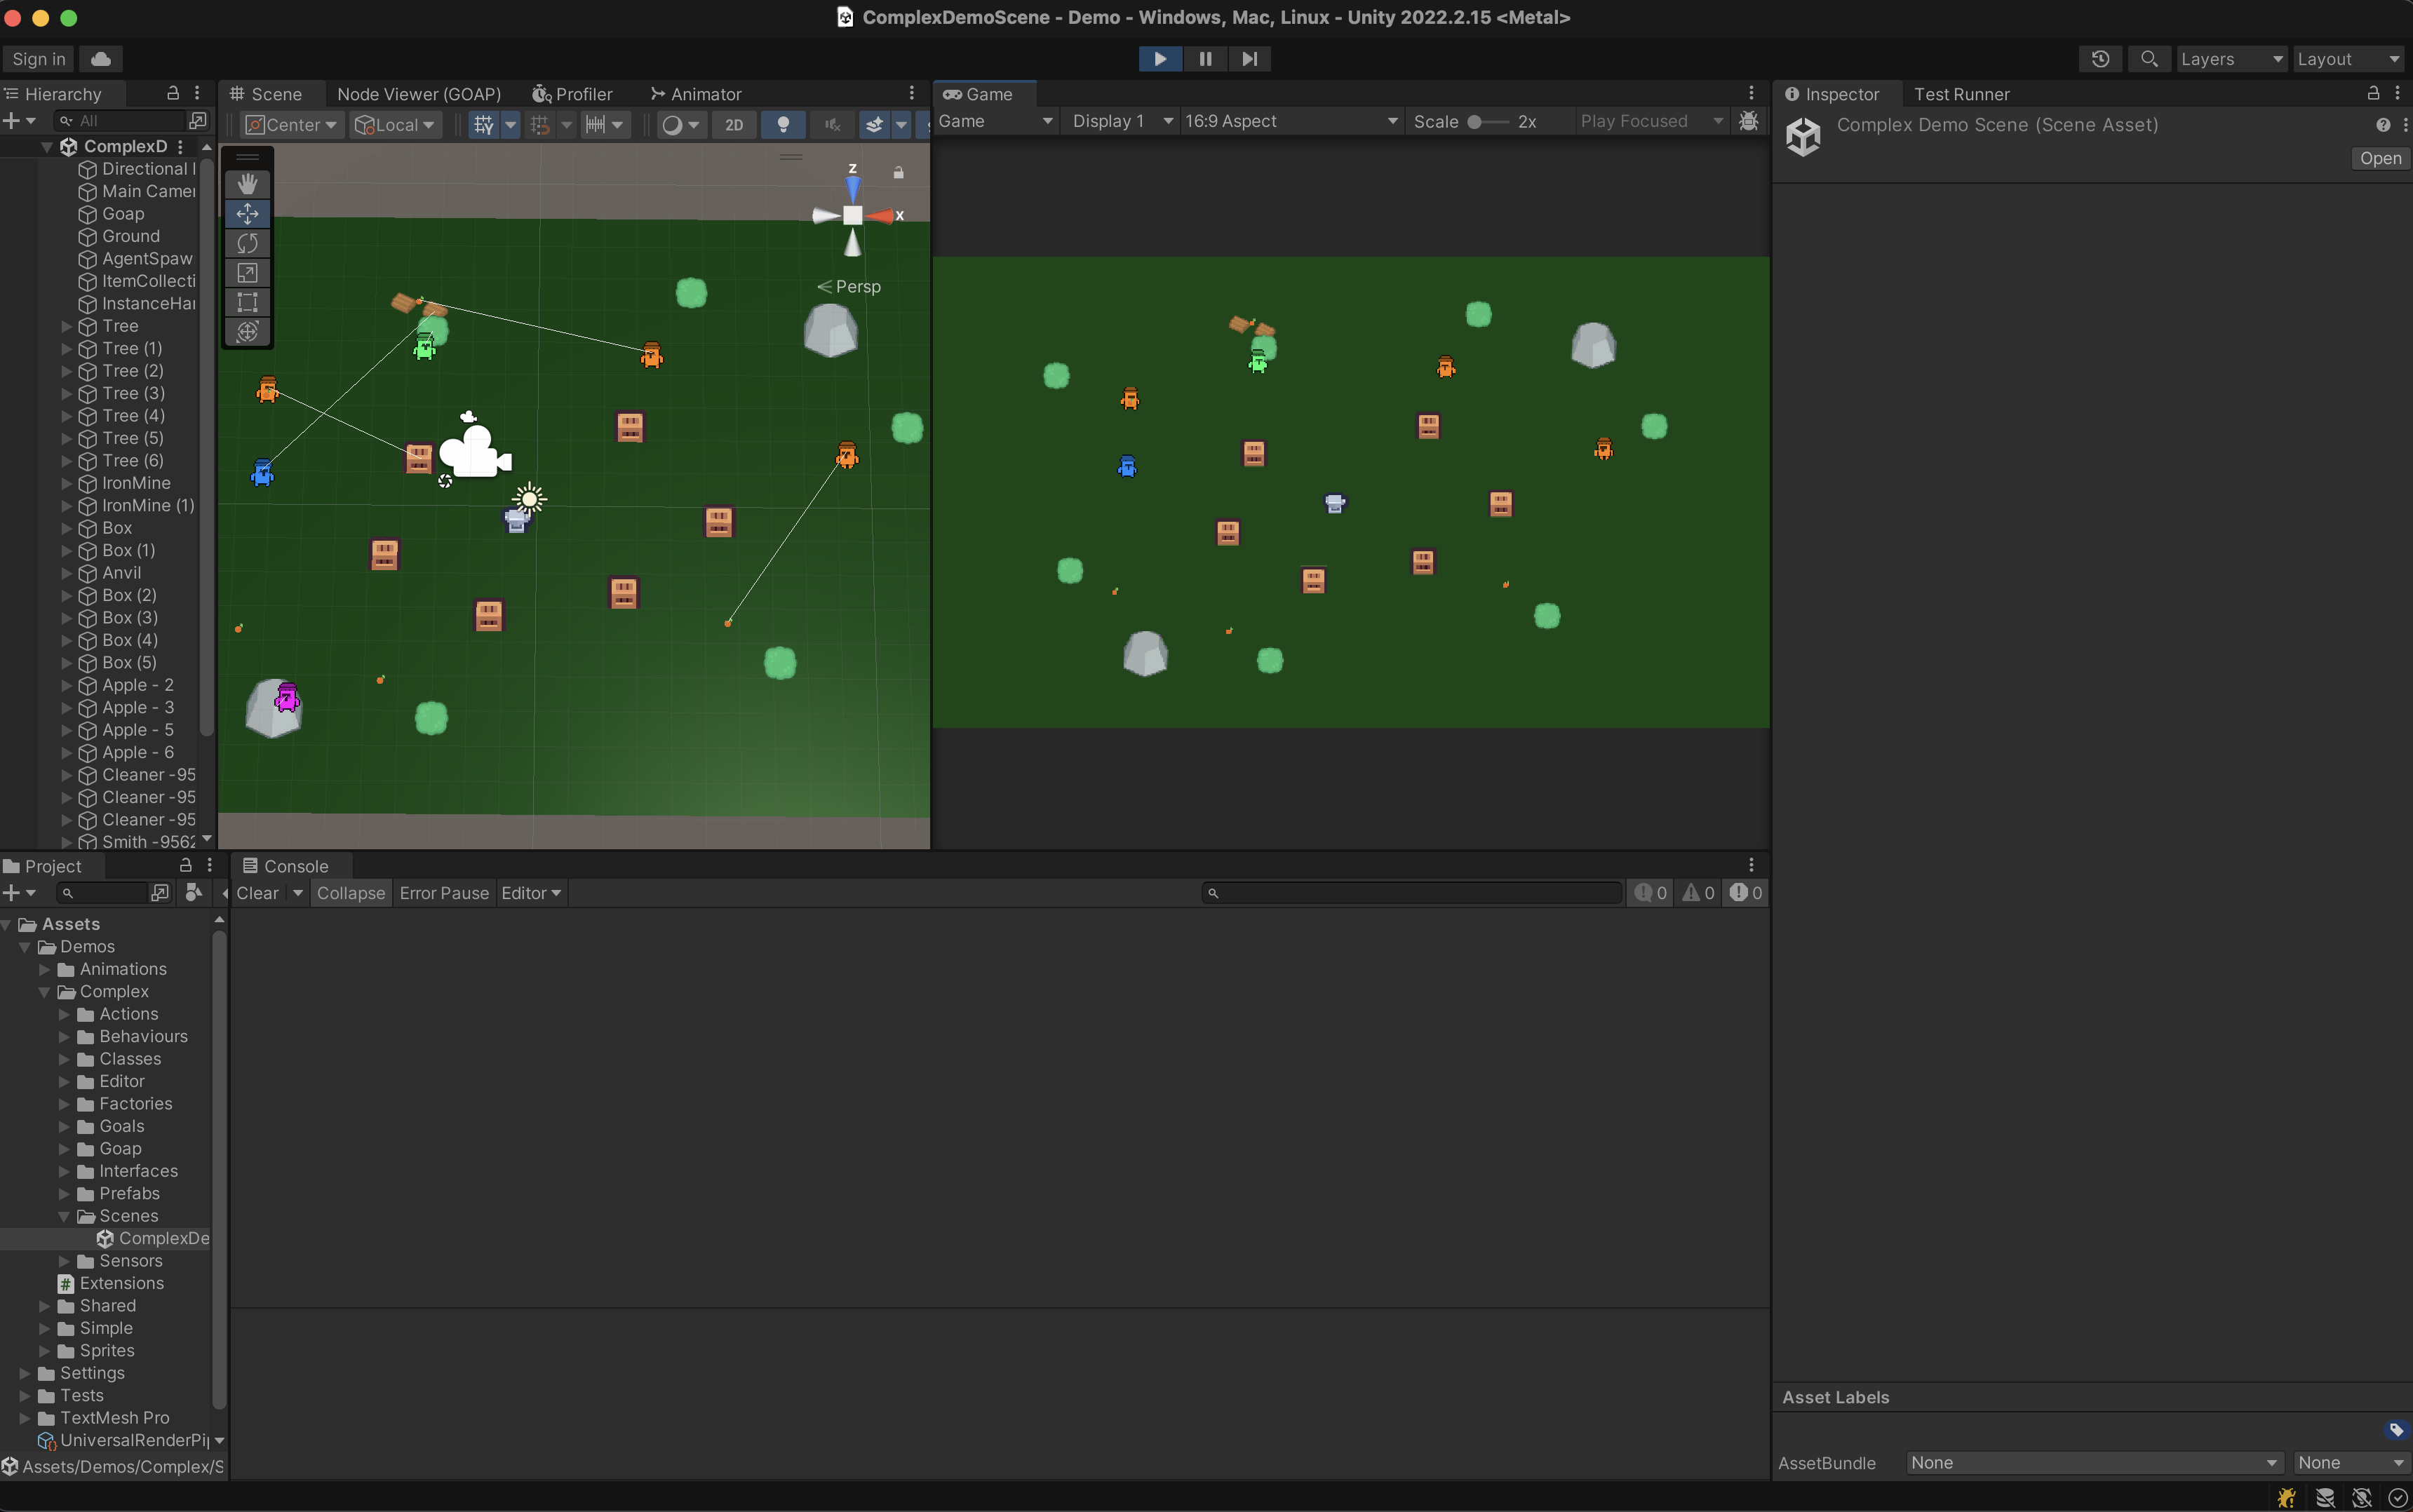Select the Rotate tool icon

tap(247, 243)
